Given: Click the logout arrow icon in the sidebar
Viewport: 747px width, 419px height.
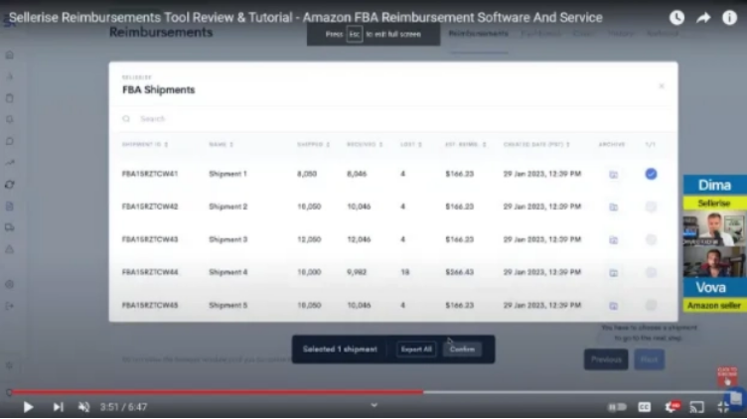Looking at the screenshot, I should tap(10, 306).
